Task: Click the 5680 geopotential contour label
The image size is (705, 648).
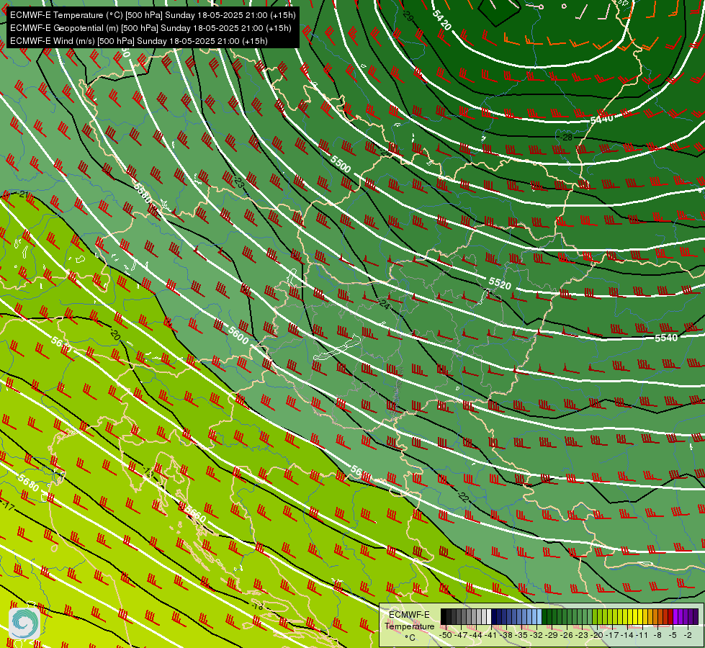Action: click(x=29, y=482)
